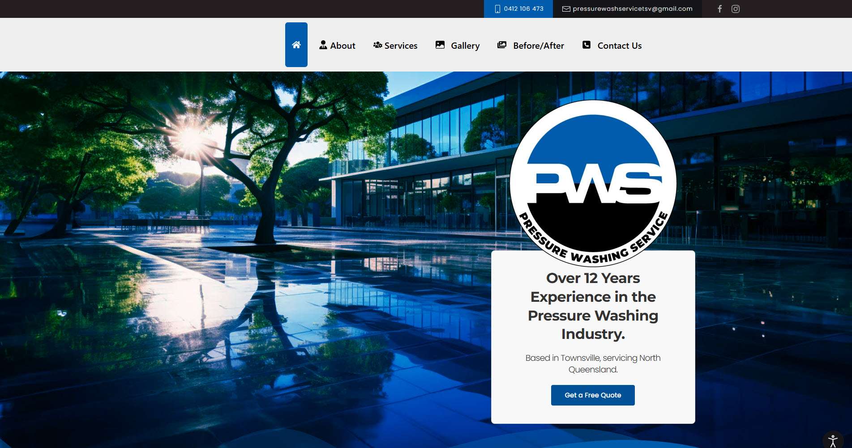
Task: Click the mobile phone icon in top bar
Action: 497,9
